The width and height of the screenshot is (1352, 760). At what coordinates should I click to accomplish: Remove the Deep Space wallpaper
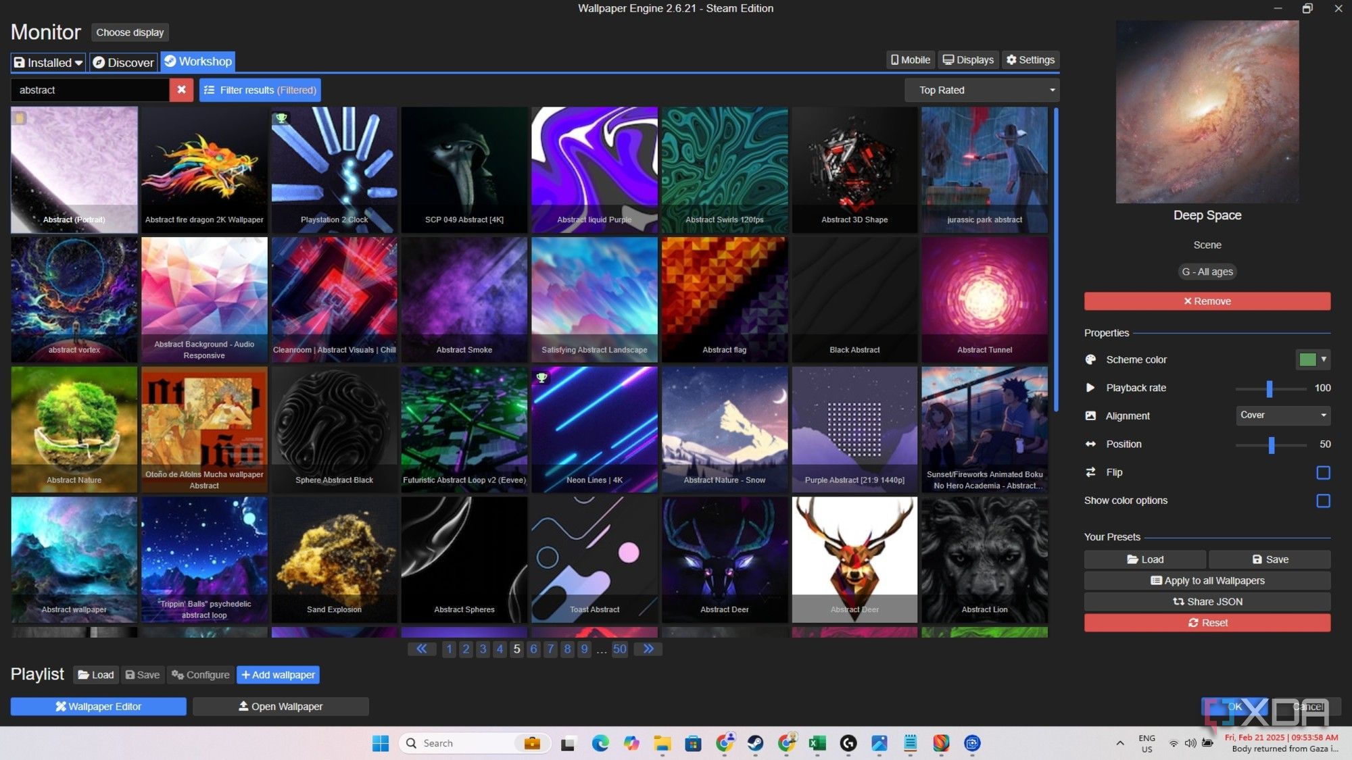coord(1207,301)
